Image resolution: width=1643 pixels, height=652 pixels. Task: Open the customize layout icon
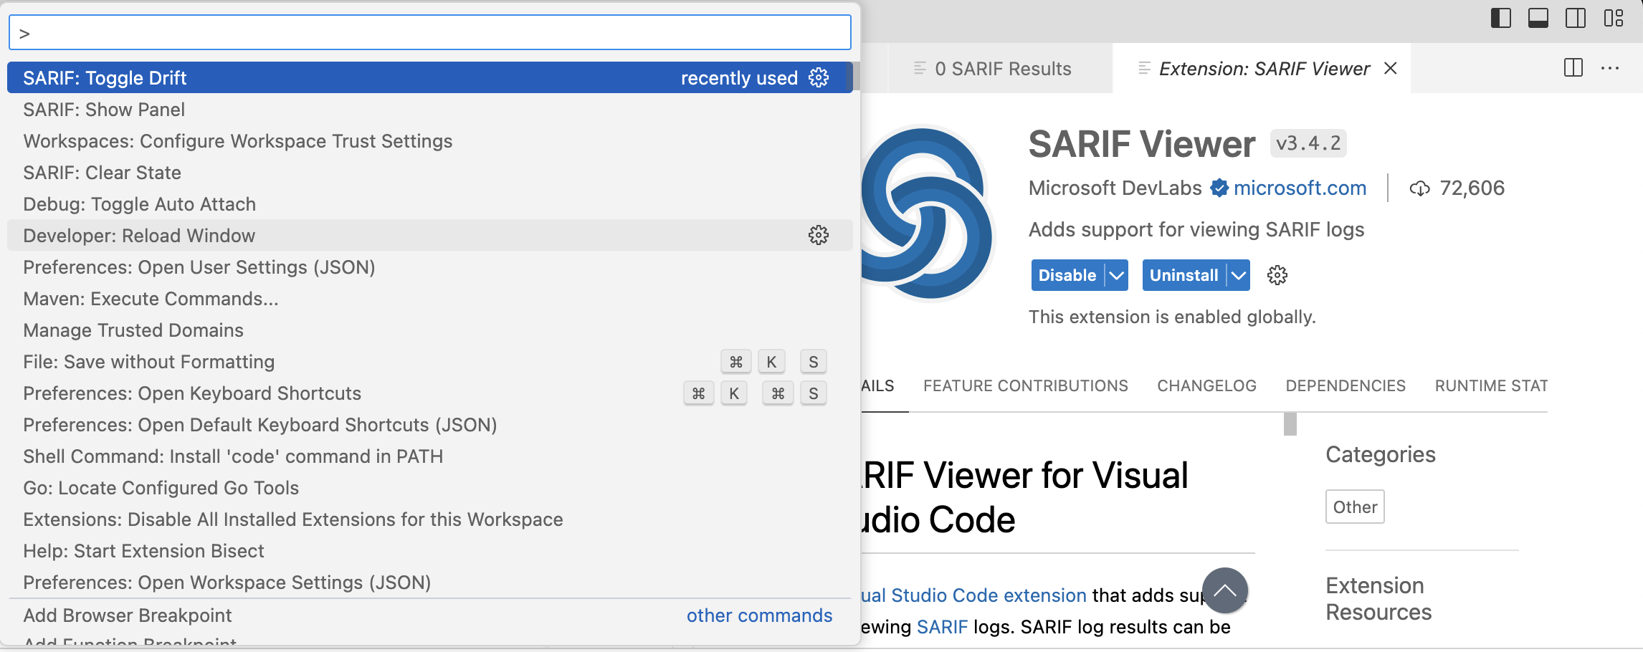pos(1613,18)
